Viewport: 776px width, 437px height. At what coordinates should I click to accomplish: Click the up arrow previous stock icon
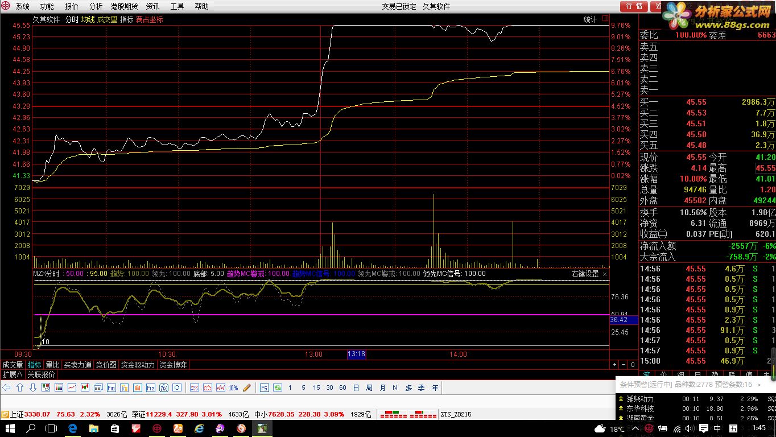[20, 387]
